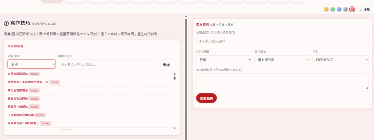The height and width of the screenshot is (140, 374).
Task: Click the 用途/意圖 label
Action: point(202,52)
